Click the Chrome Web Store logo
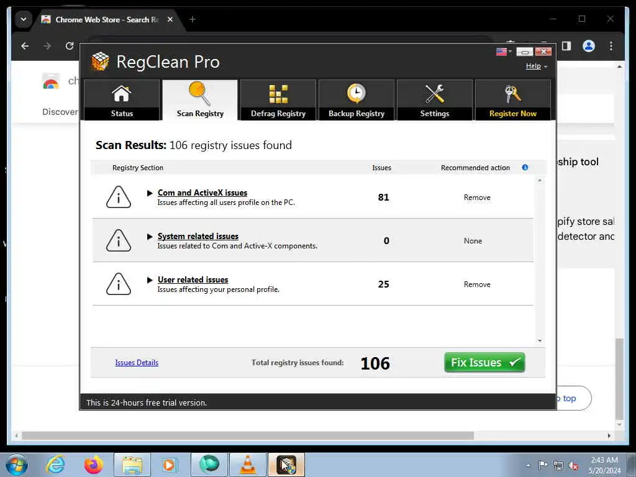 coord(51,81)
